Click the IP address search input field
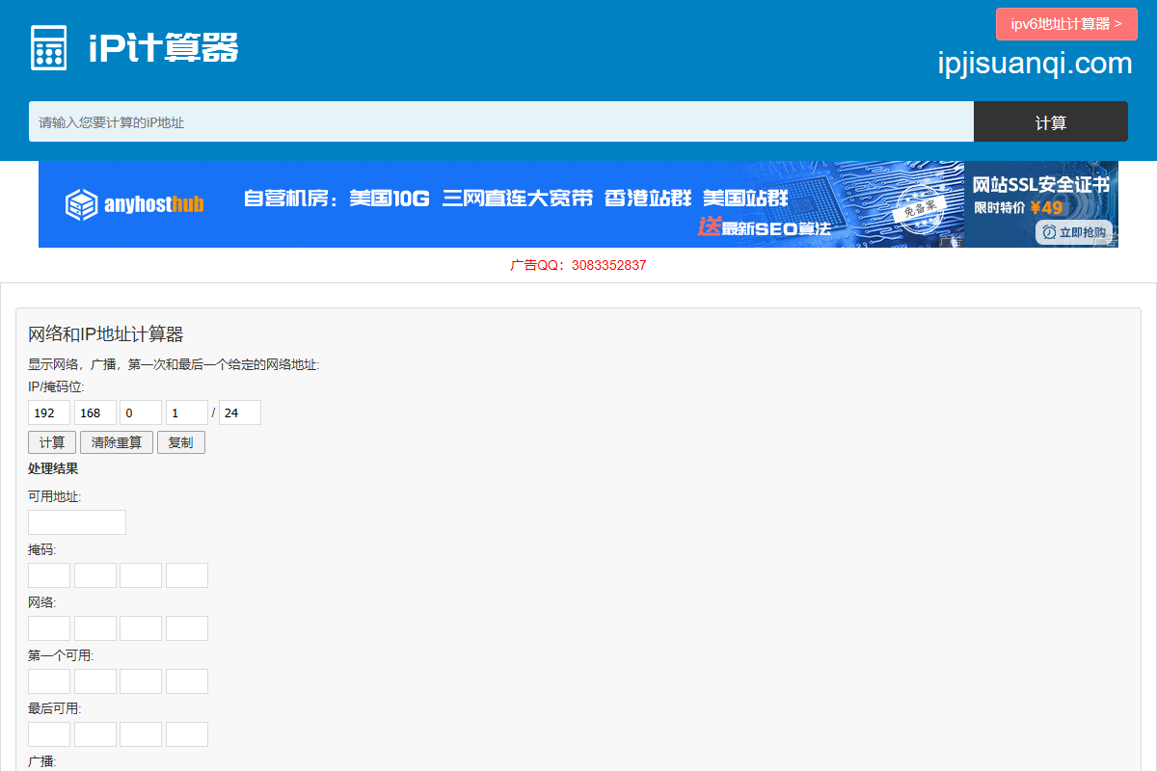This screenshot has height=771, width=1157. (x=500, y=122)
